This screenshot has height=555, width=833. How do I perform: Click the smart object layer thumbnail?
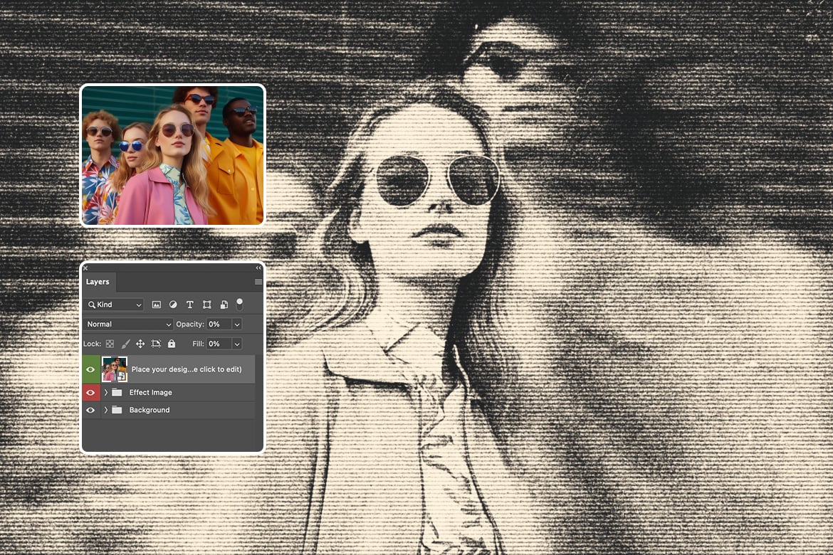(x=114, y=369)
